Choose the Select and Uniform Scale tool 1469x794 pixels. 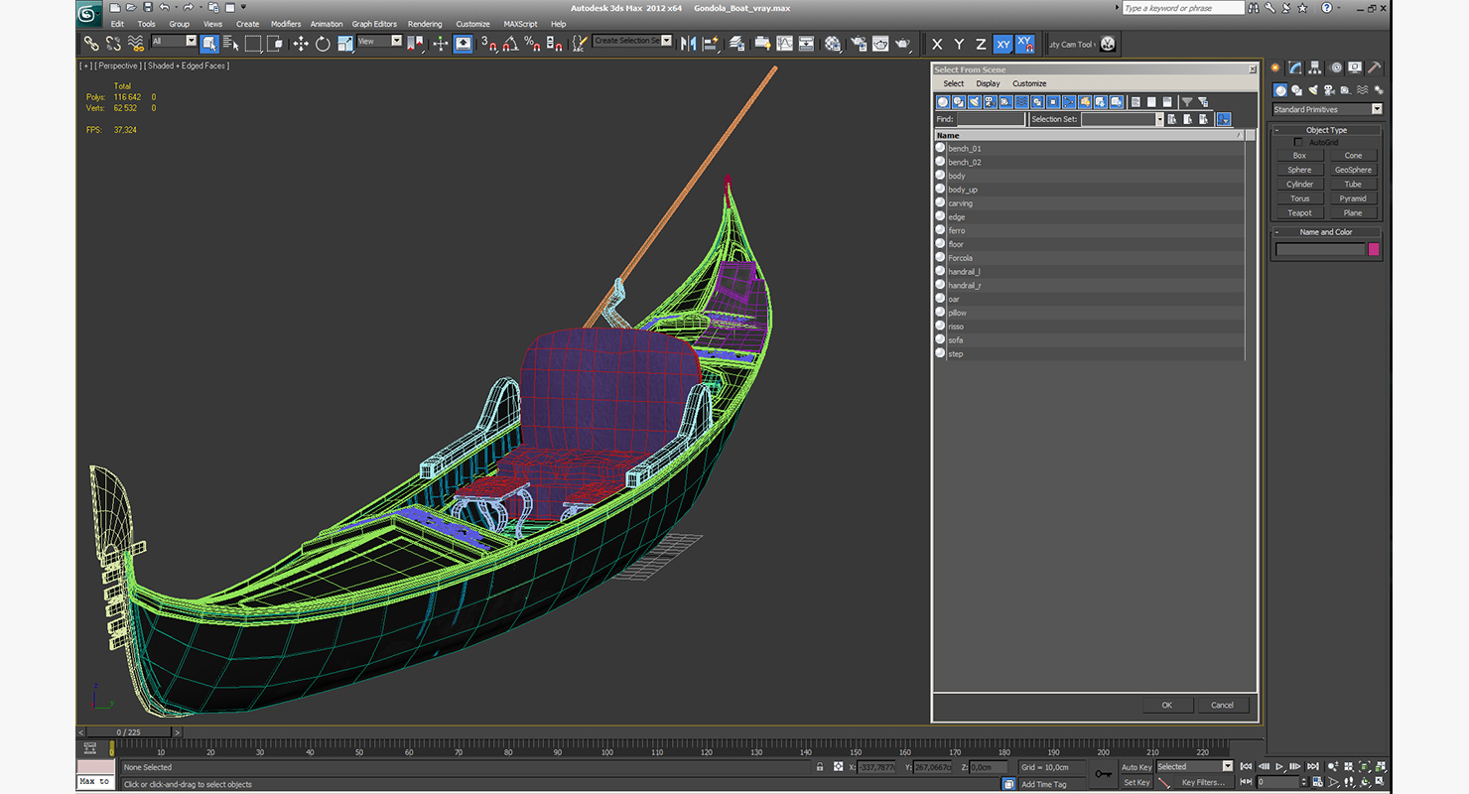[345, 44]
